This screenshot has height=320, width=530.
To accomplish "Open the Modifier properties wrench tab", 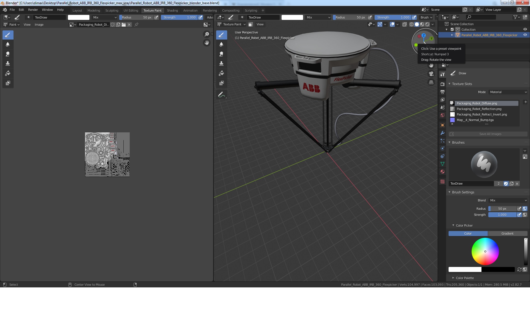I will 442,133.
